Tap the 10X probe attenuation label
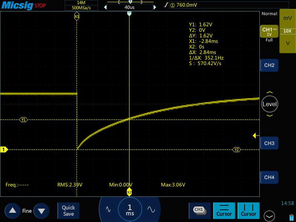 click(x=288, y=31)
